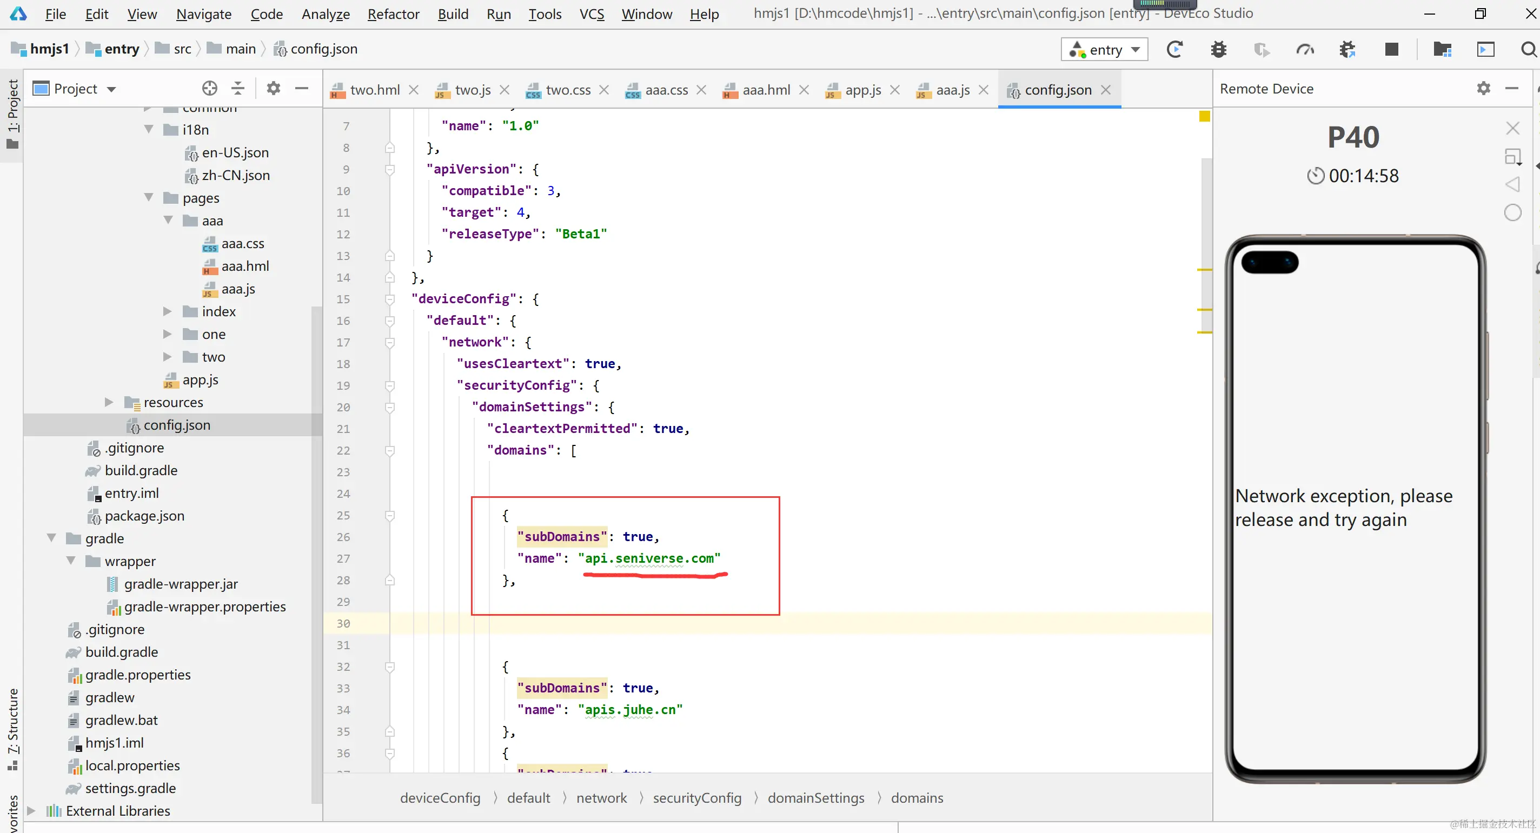The width and height of the screenshot is (1540, 833).
Task: Click the yellow warning indicator square
Action: tap(1204, 116)
